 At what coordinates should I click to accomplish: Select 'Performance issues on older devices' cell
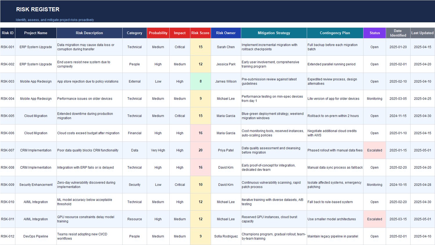pos(89,99)
